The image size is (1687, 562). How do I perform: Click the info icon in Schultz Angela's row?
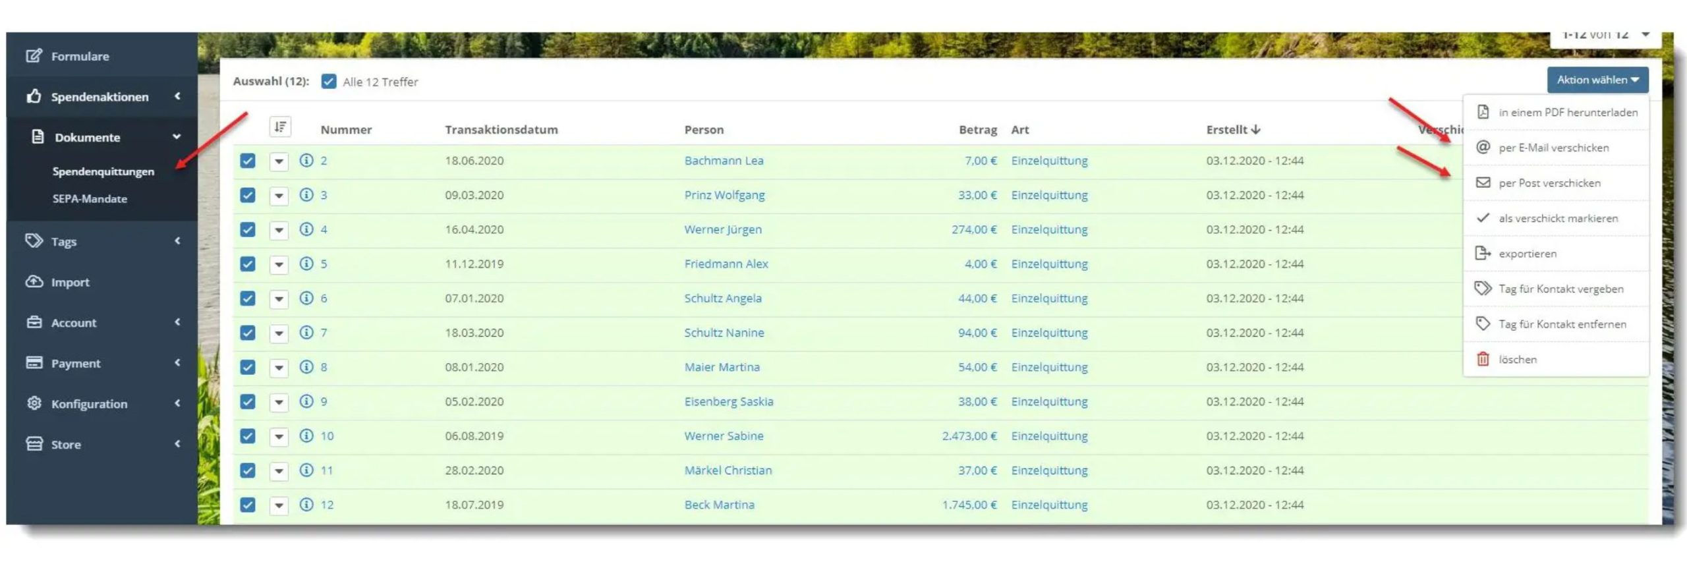click(306, 298)
